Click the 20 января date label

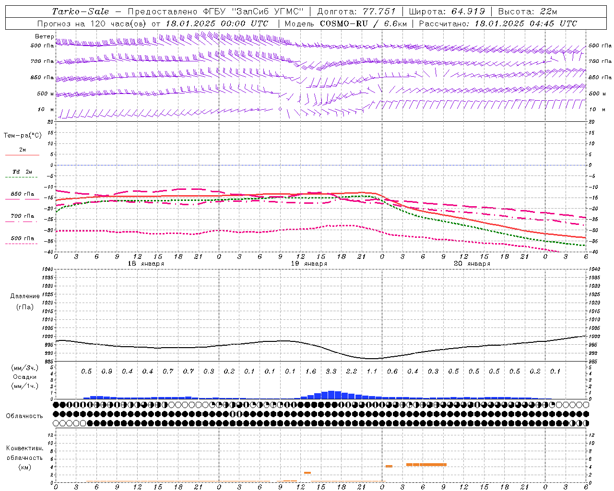click(x=472, y=264)
